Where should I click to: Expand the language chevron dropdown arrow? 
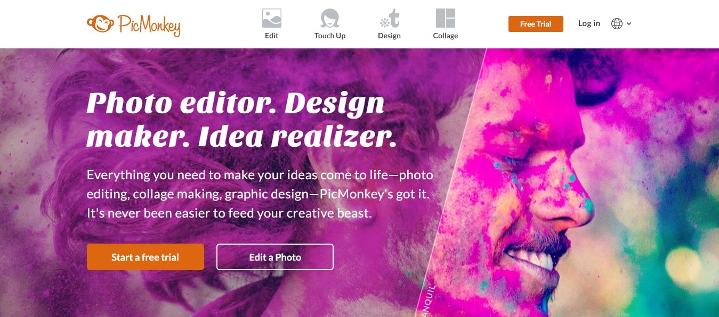tap(629, 23)
